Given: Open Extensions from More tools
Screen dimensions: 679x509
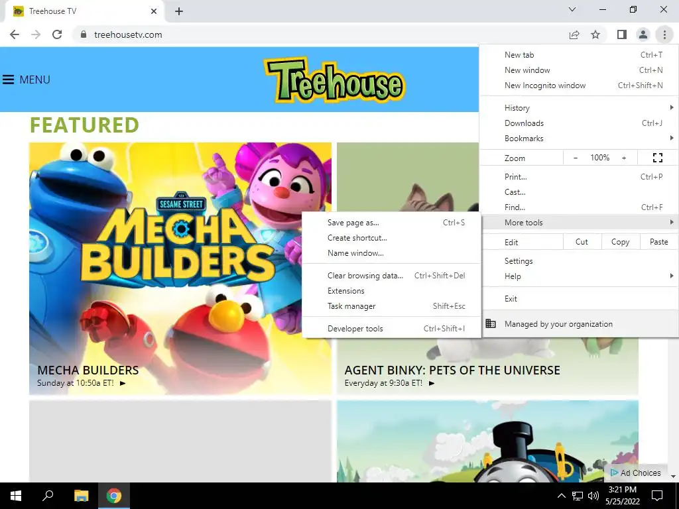Looking at the screenshot, I should click(391, 290).
